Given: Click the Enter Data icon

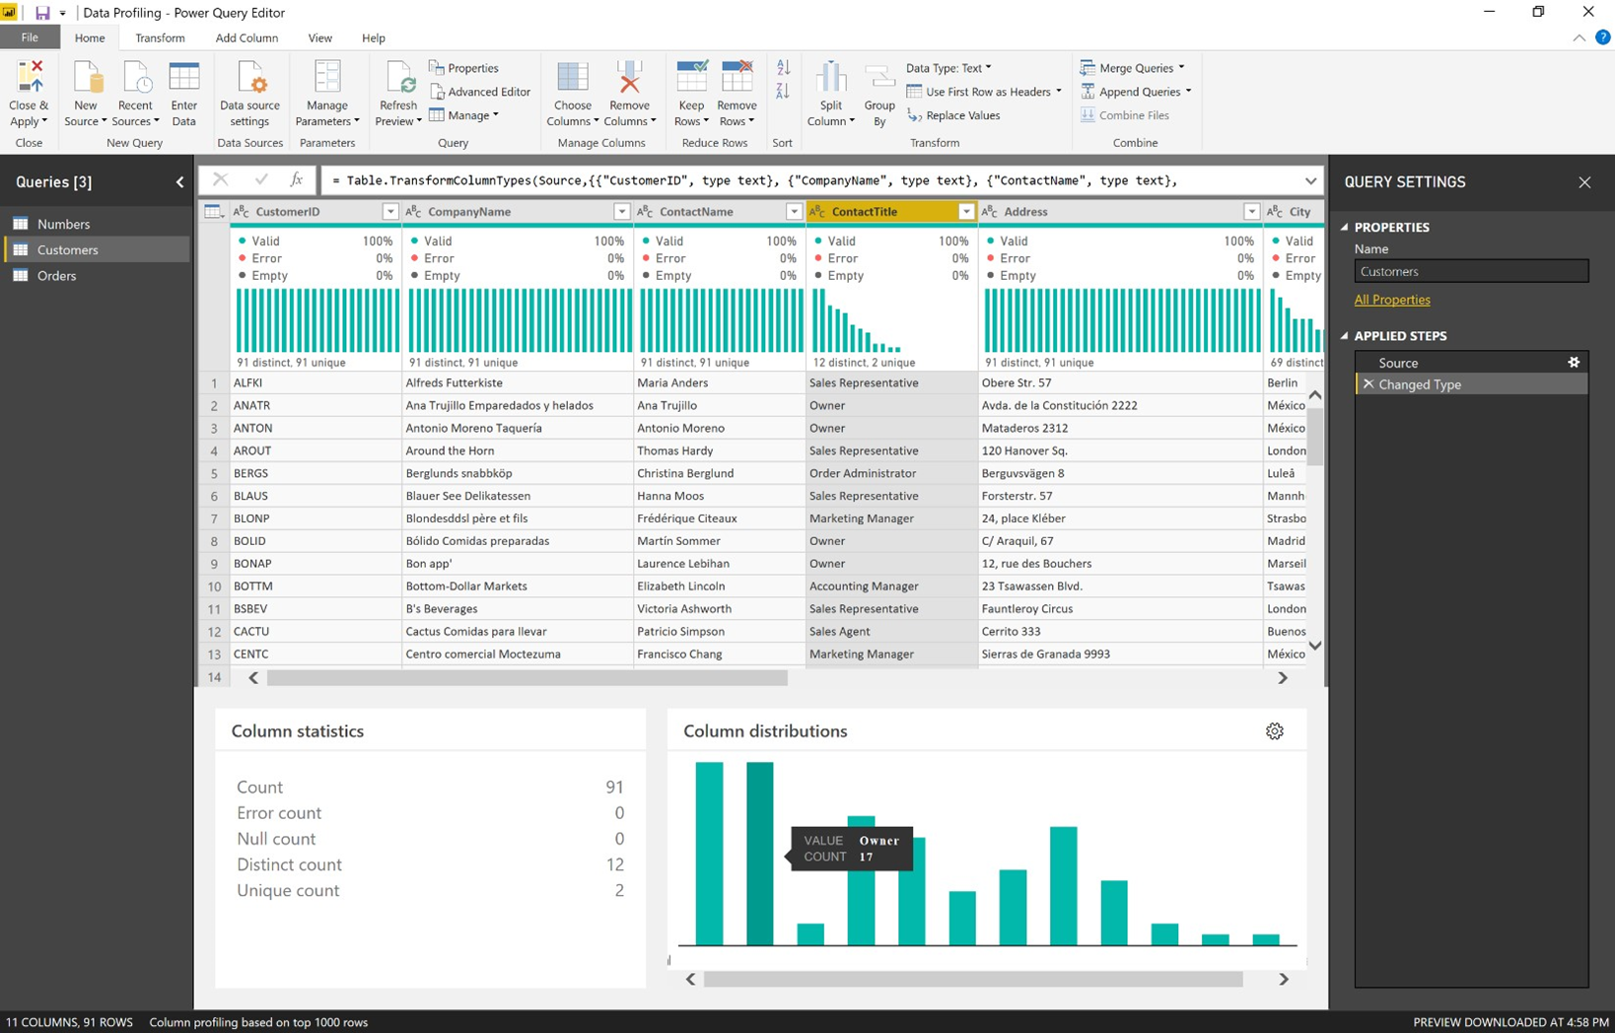Looking at the screenshot, I should click(x=184, y=89).
